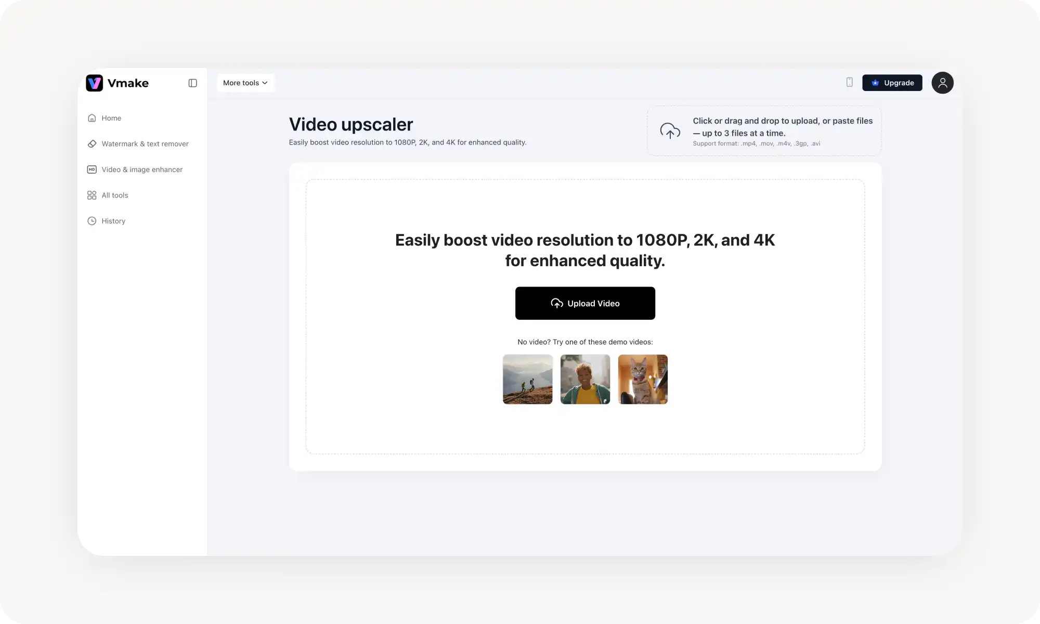Select the cat demo video thumbnail
This screenshot has height=624, width=1040.
pyautogui.click(x=642, y=379)
